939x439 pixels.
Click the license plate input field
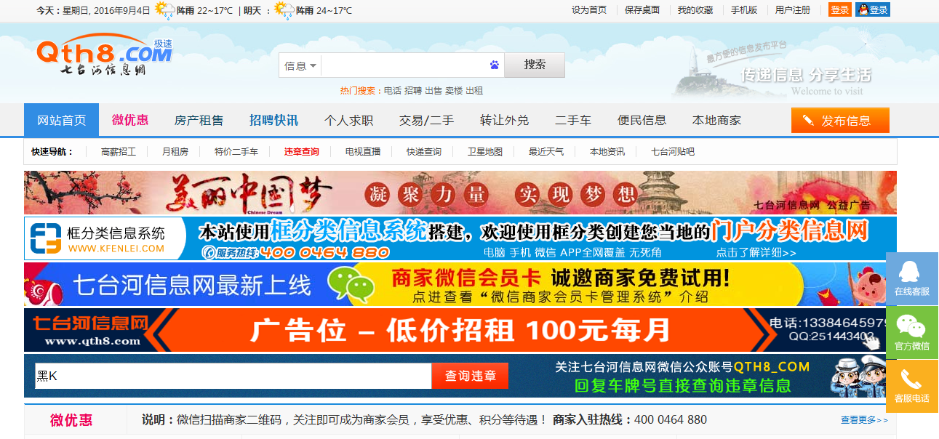tap(233, 376)
